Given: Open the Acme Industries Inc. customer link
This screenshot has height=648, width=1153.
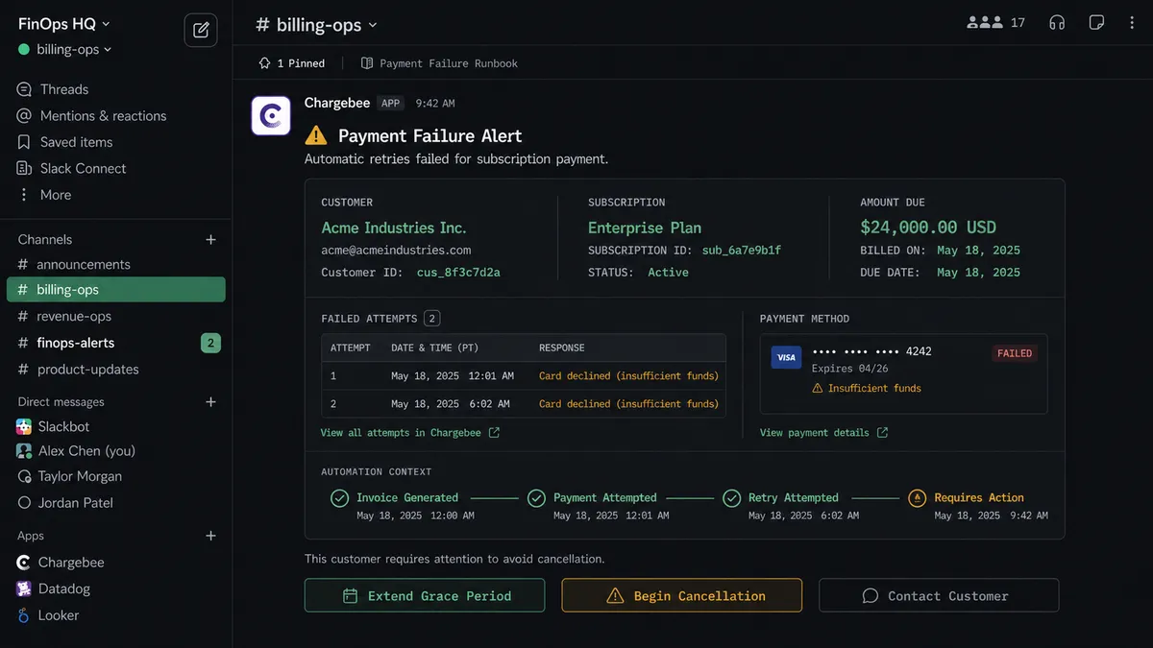Looking at the screenshot, I should click(394, 228).
